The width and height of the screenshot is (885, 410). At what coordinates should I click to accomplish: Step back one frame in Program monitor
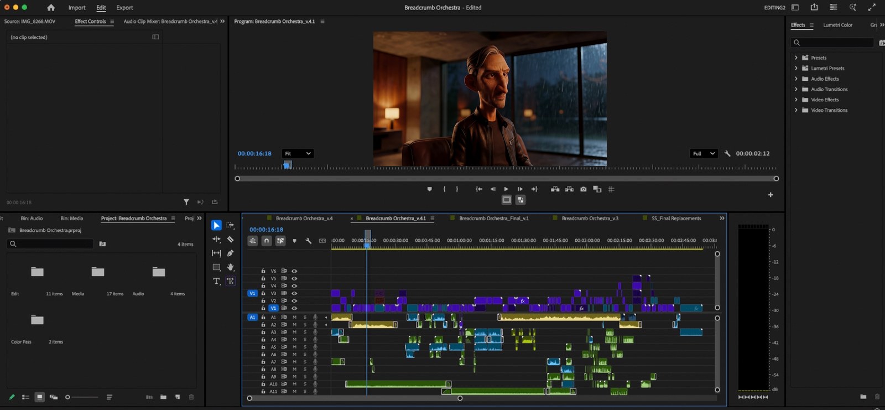tap(493, 189)
